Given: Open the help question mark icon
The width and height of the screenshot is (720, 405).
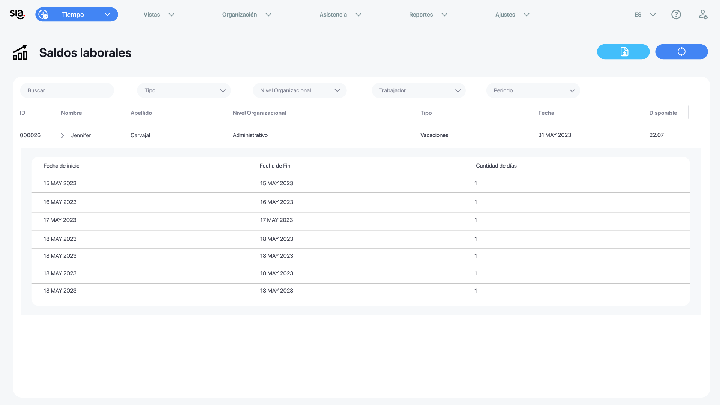Looking at the screenshot, I should click(x=676, y=15).
